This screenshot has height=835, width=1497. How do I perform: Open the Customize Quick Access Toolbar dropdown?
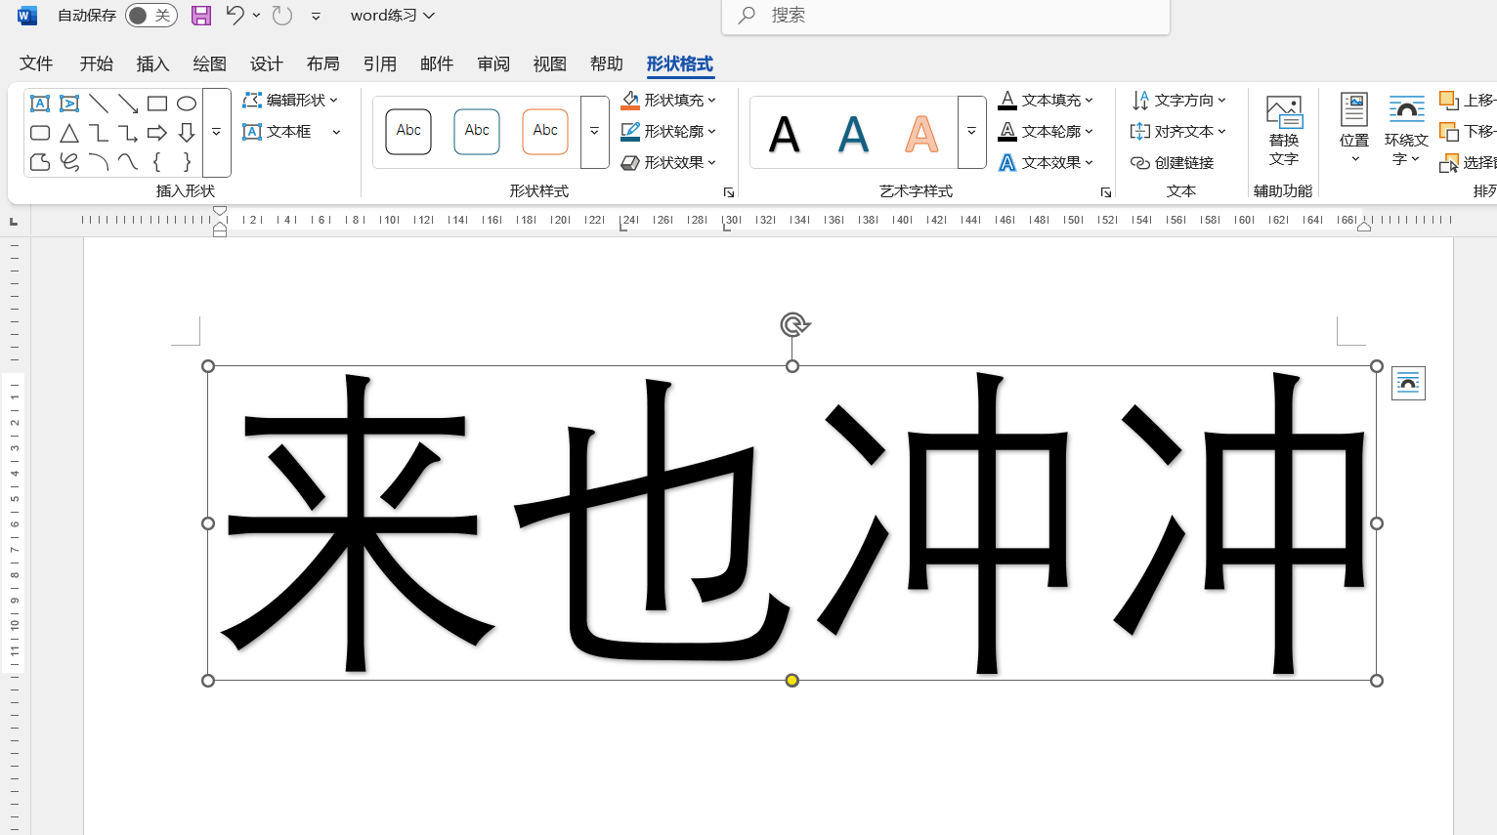tap(316, 16)
